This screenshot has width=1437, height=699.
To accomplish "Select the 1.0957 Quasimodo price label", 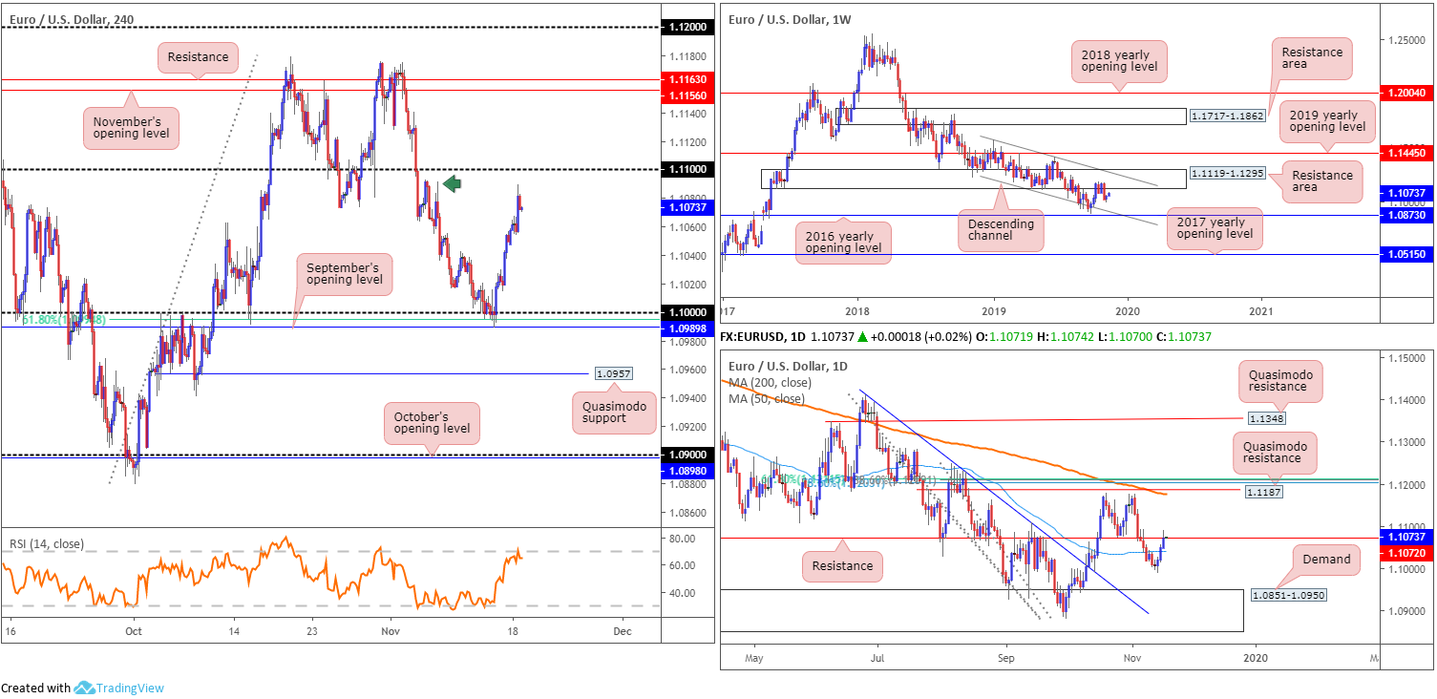I will click(615, 373).
